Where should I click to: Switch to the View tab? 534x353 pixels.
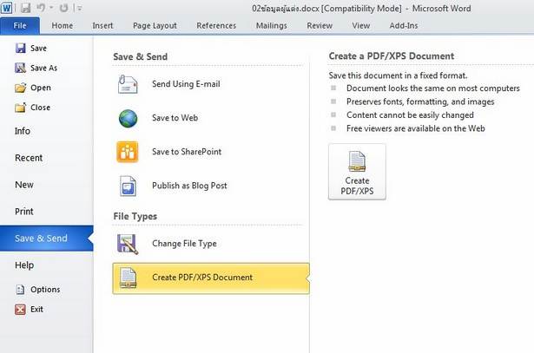361,26
